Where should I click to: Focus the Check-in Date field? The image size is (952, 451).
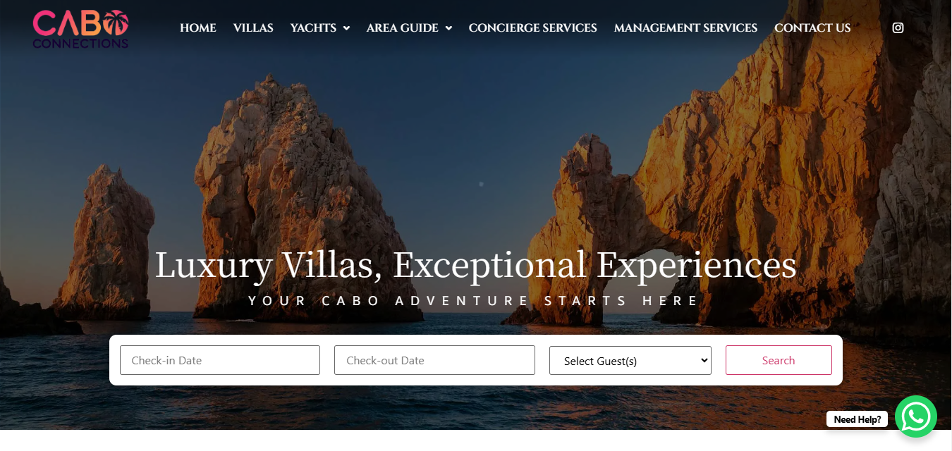coord(220,360)
